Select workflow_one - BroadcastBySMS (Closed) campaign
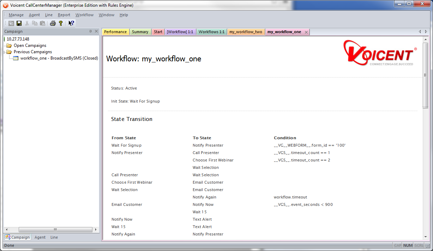The height and width of the screenshot is (251, 433). click(x=59, y=58)
